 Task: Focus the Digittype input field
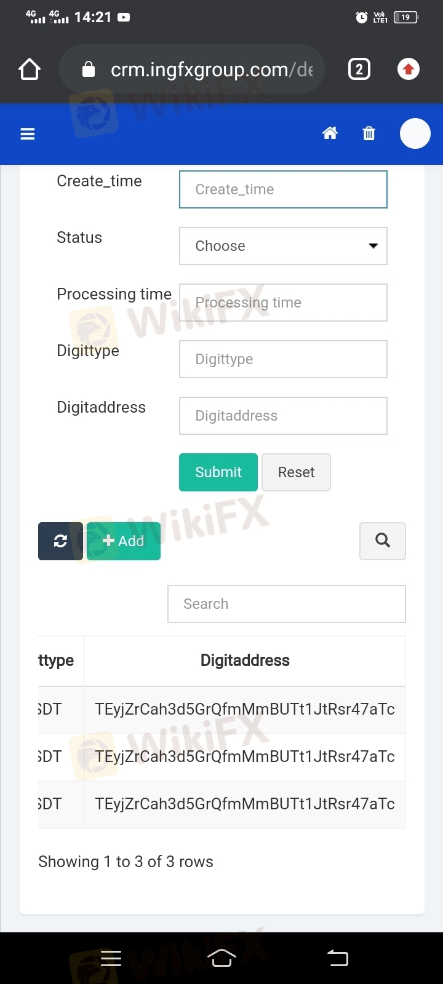[283, 359]
